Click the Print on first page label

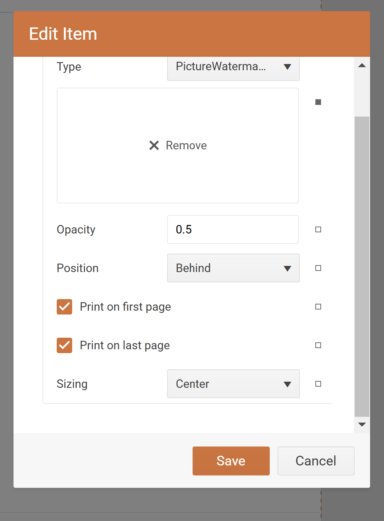point(125,307)
